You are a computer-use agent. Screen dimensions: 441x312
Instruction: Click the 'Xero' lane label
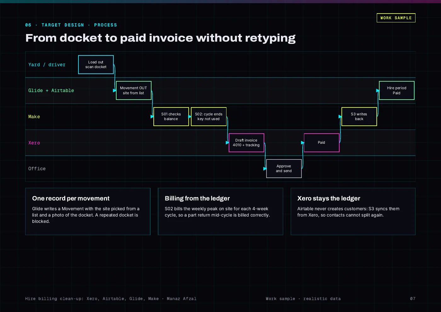[x=34, y=143]
